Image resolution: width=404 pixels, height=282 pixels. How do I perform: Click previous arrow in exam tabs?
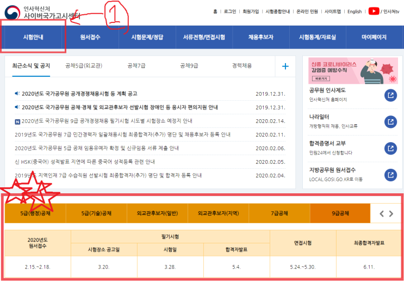pos(382,213)
